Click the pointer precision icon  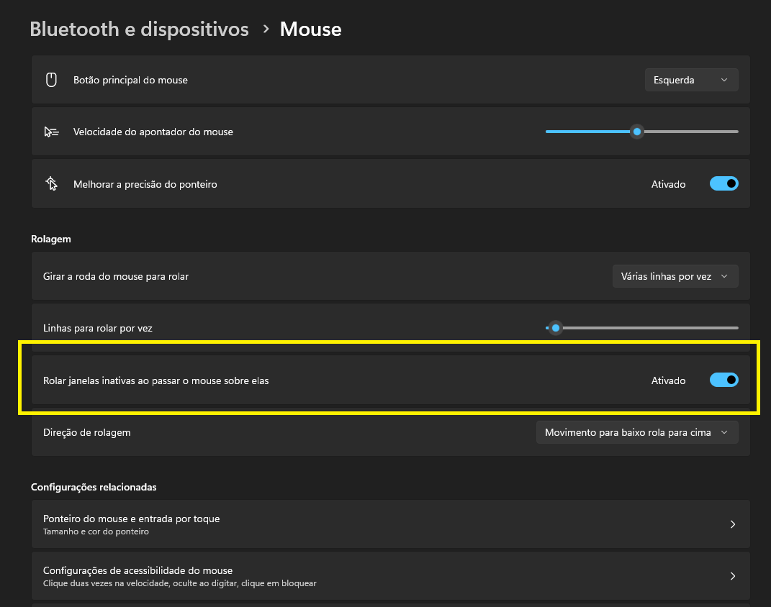tap(51, 183)
